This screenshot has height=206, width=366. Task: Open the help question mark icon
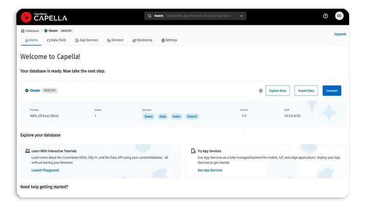point(325,16)
